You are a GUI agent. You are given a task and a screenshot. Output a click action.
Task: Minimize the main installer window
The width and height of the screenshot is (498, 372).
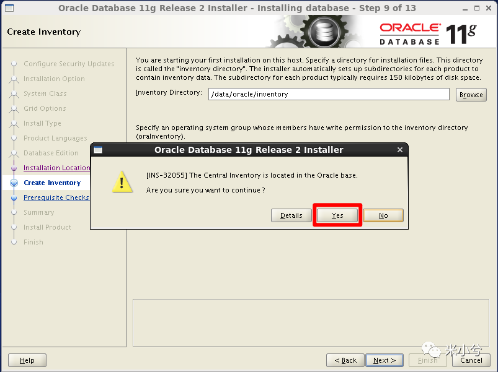click(465, 8)
